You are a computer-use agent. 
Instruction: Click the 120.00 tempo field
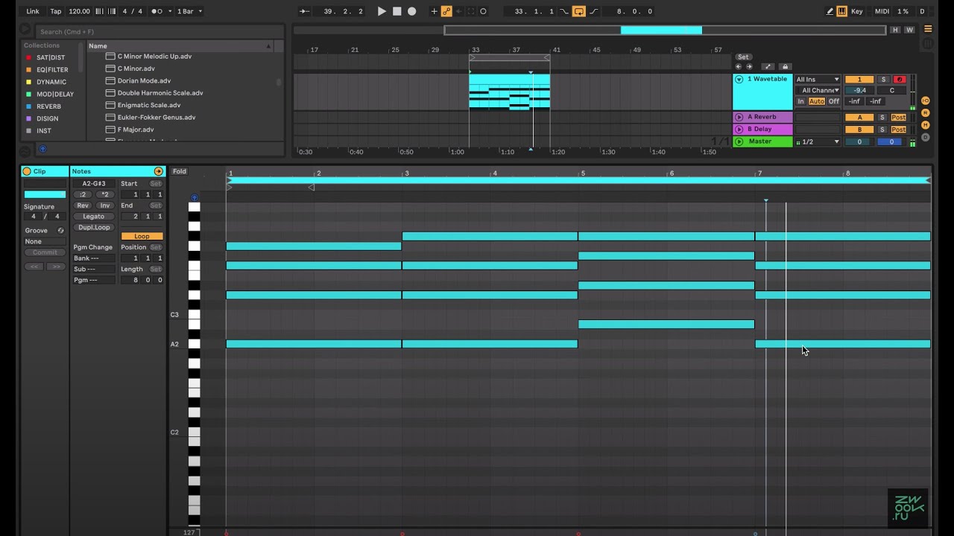pyautogui.click(x=79, y=11)
